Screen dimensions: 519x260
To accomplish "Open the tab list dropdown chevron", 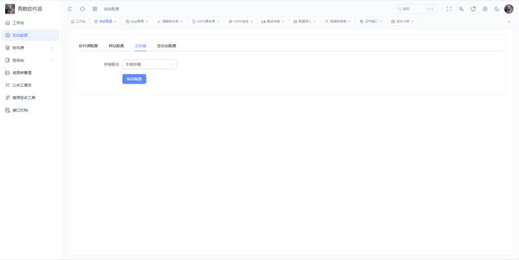I will tap(509, 21).
